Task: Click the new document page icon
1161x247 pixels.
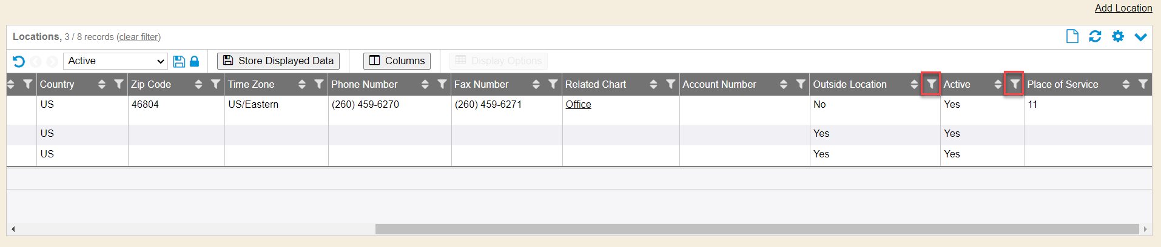Action: pos(1072,36)
